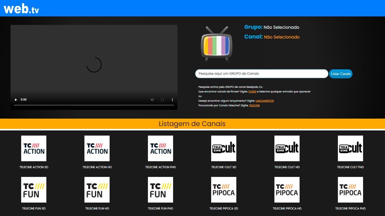
Task: Enter fullscreen mode in video player
Action: point(162,100)
